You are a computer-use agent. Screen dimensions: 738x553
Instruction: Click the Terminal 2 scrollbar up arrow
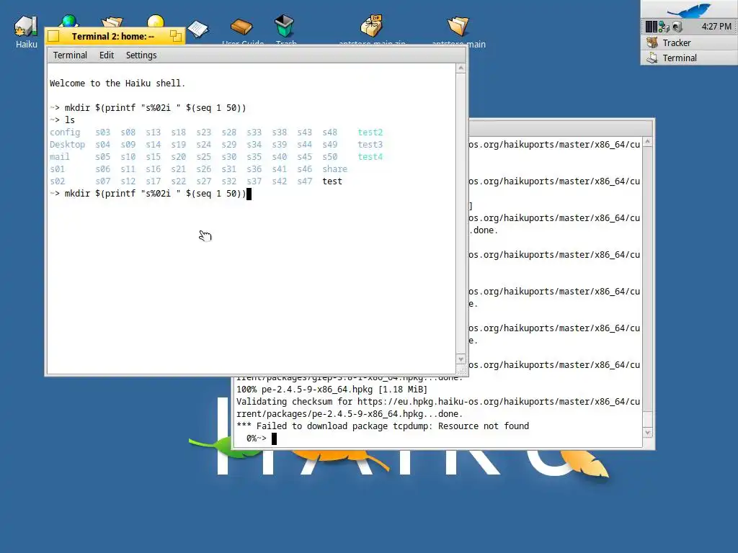click(x=461, y=68)
